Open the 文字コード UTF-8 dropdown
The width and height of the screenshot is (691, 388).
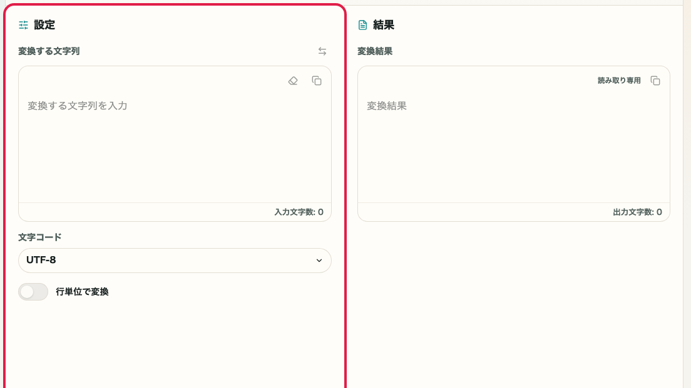175,261
